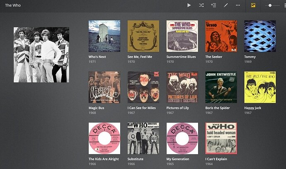Select the Tommy album cover

pos(260,36)
